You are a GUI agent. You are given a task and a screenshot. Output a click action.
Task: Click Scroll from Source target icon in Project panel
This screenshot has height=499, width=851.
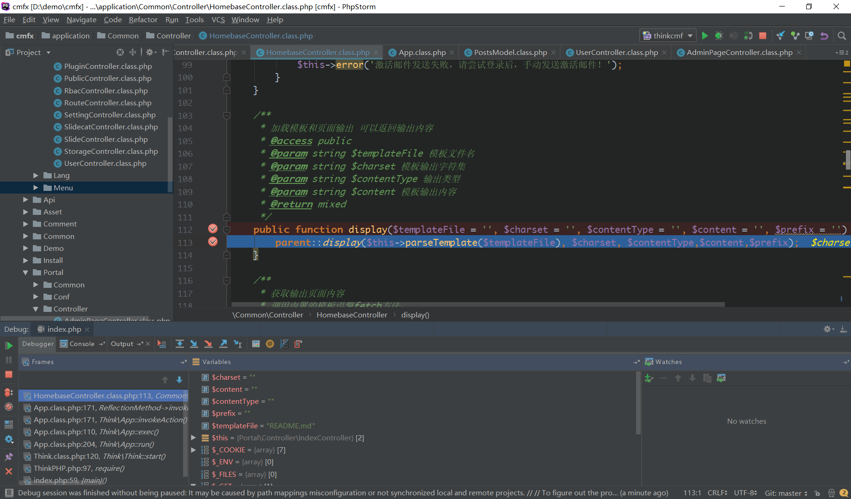pyautogui.click(x=120, y=52)
